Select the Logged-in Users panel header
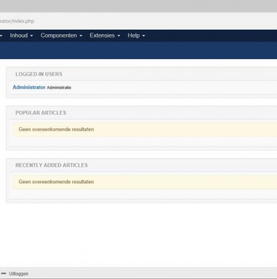The image size is (277, 279). [x=39, y=74]
